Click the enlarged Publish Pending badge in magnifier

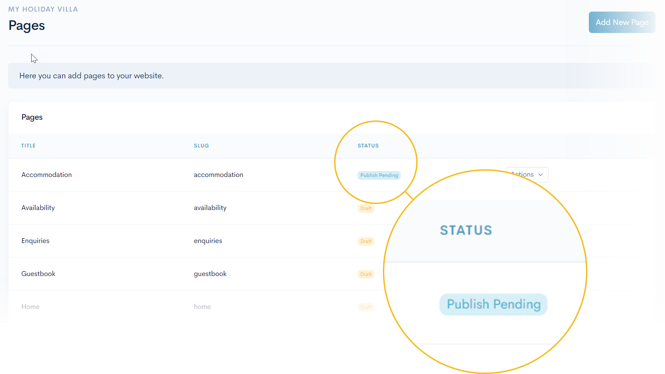[x=493, y=304]
